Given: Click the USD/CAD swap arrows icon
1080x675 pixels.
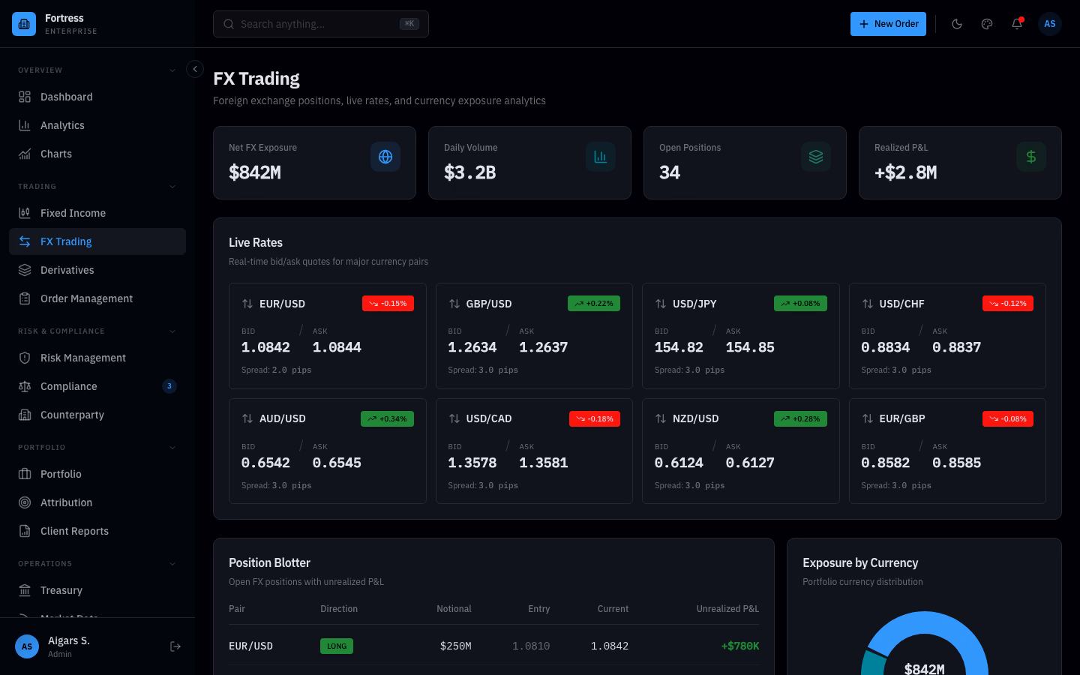Looking at the screenshot, I should click(454, 418).
